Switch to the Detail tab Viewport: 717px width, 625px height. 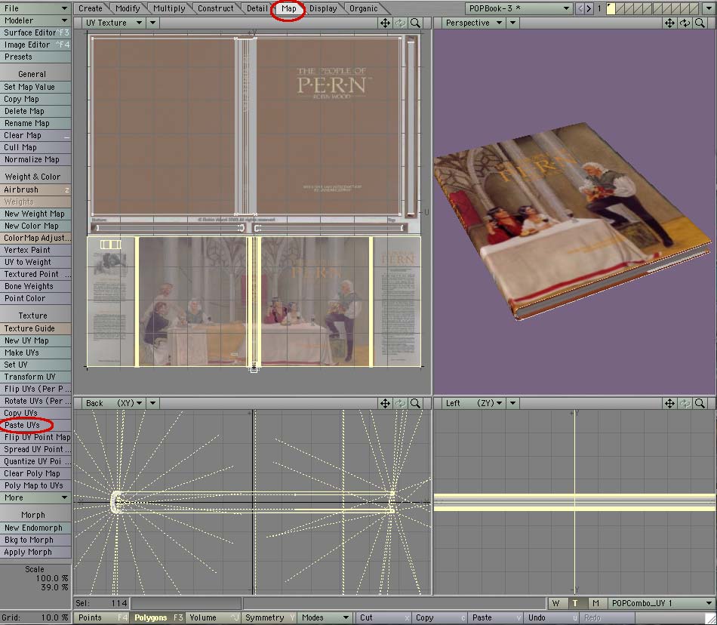pos(257,8)
